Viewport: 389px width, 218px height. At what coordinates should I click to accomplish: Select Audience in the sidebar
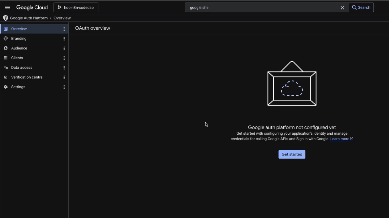click(x=34, y=48)
